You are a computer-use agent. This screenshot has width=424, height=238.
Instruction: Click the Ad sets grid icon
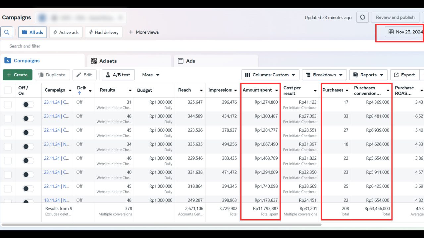pos(94,61)
